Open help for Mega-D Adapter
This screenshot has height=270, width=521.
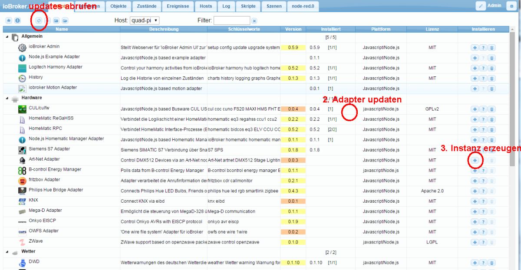point(483,212)
